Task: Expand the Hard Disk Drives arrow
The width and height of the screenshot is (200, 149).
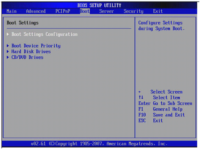Action: pyautogui.click(x=8, y=51)
